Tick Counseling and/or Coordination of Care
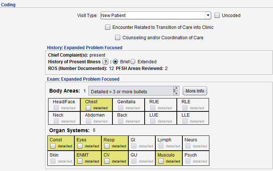This screenshot has height=171, width=273. pyautogui.click(x=118, y=37)
